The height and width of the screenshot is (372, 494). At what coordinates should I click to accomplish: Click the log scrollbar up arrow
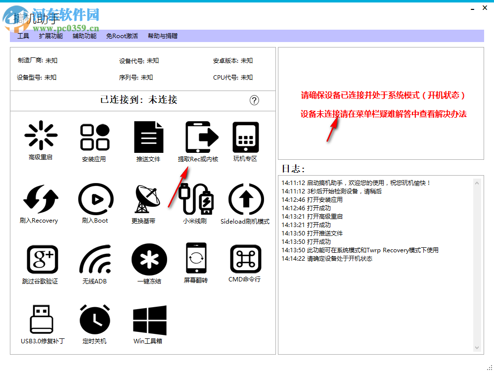pyautogui.click(x=477, y=183)
